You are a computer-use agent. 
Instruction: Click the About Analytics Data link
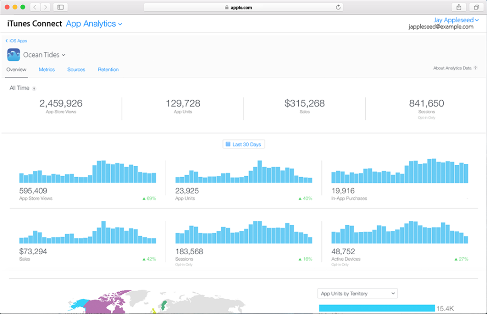click(x=452, y=68)
